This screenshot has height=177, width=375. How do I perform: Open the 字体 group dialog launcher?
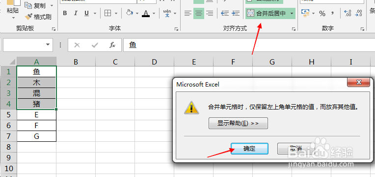coord(177,29)
